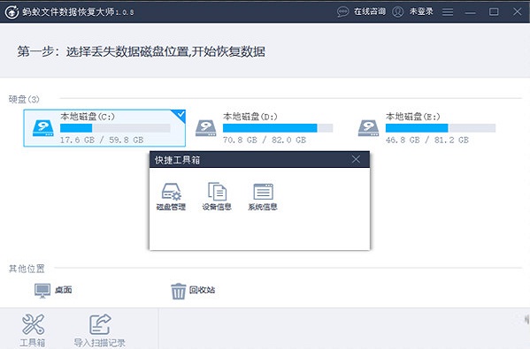This screenshot has width=530, height=349.
Task: Select the 本地磁盘(E:) label
Action: tap(413, 117)
